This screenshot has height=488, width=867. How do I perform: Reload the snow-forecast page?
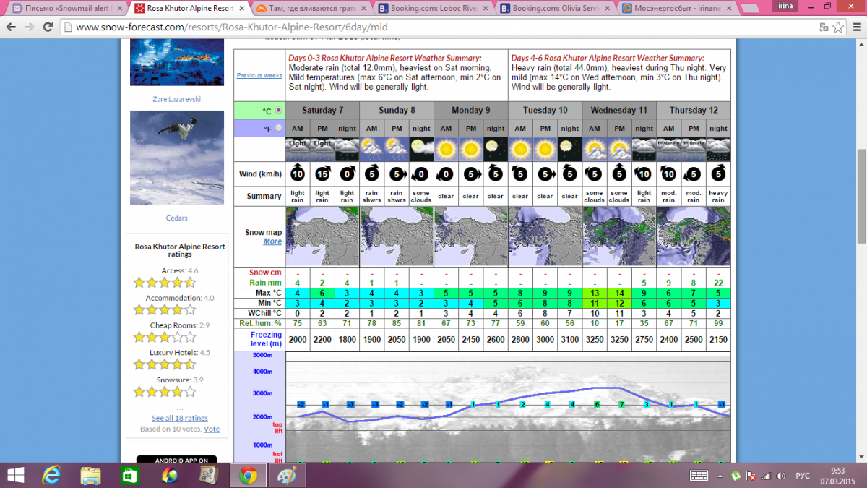pos(48,27)
